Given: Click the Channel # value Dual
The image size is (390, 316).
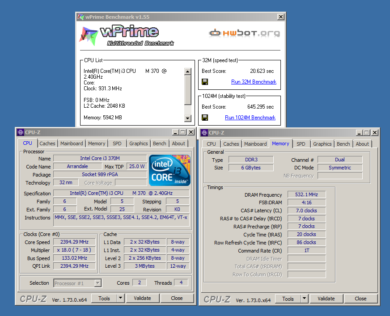Looking at the screenshot, I should (x=340, y=160).
